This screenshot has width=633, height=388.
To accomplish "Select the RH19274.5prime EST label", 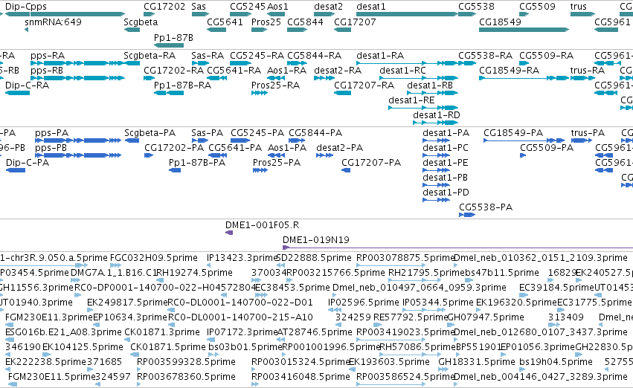I will point(194,272).
